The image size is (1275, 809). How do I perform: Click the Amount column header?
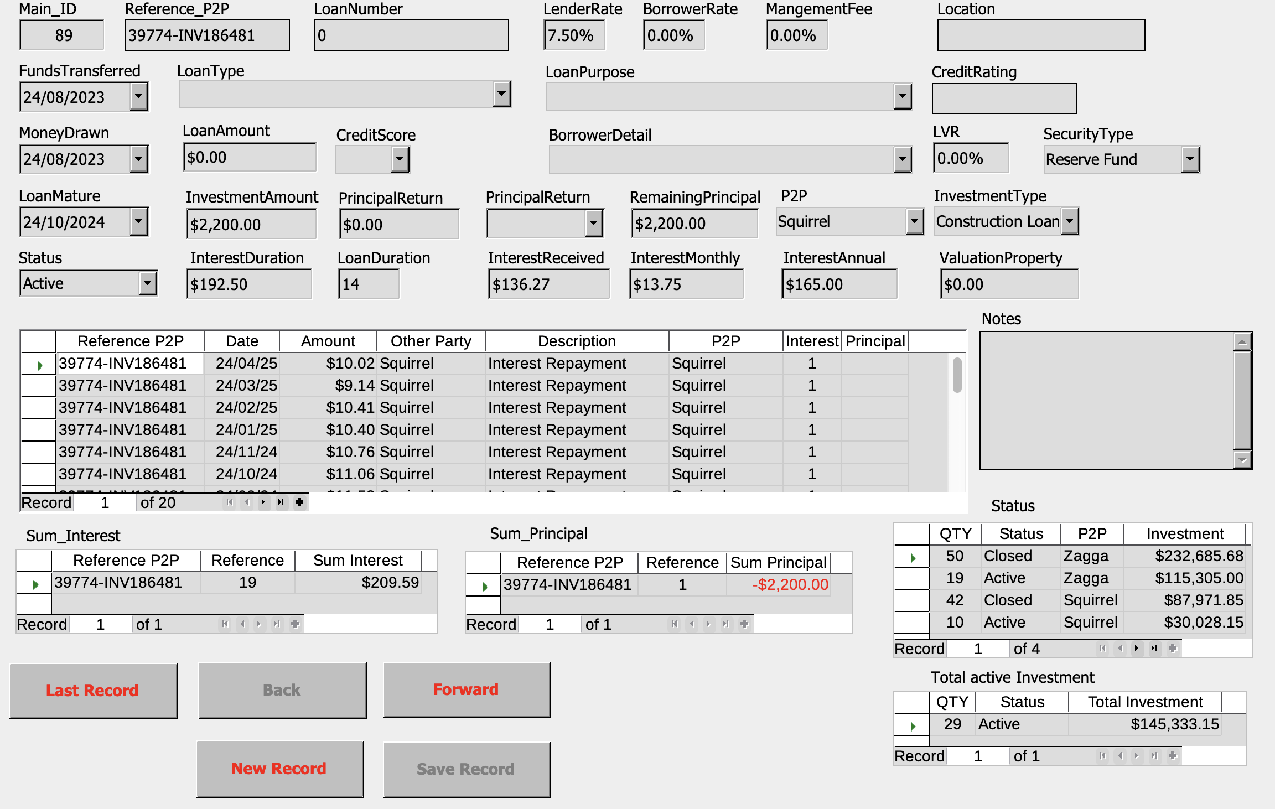click(x=328, y=341)
